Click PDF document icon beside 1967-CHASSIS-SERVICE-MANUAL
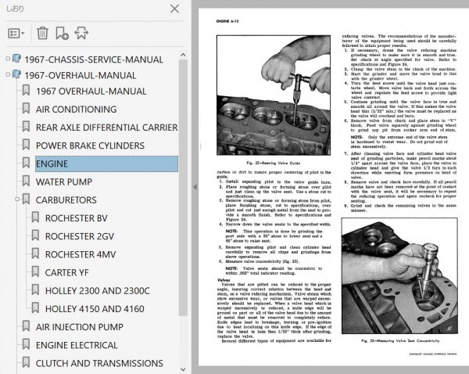The height and width of the screenshot is (374, 469). (16, 59)
